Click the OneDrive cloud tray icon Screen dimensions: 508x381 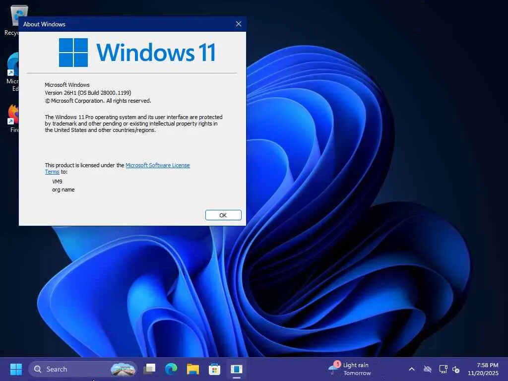tap(428, 369)
